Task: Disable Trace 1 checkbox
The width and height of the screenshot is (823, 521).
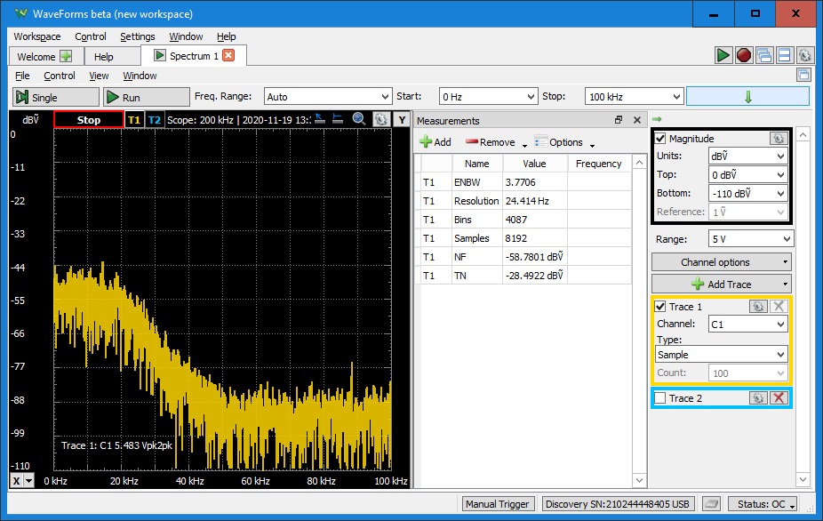Action: point(660,307)
